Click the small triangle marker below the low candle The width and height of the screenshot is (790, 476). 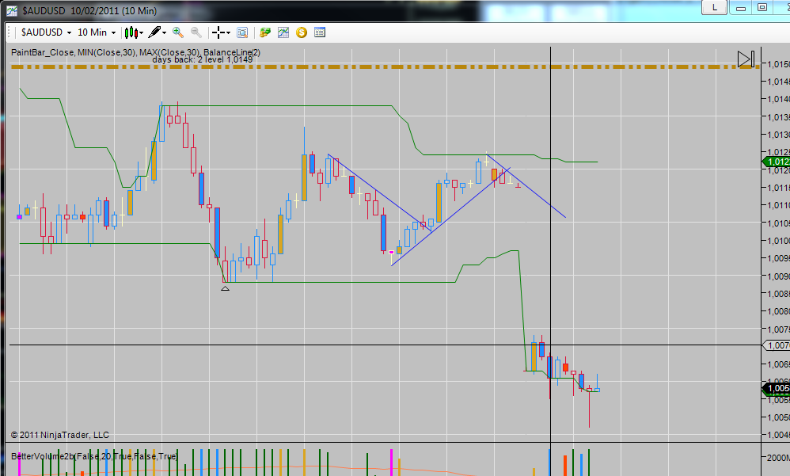(226, 288)
